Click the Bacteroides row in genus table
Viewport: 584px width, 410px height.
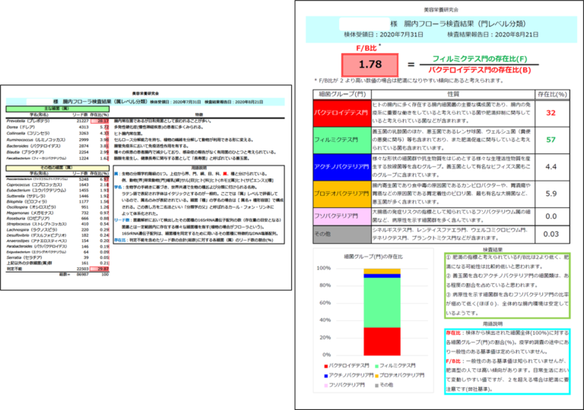click(58, 145)
